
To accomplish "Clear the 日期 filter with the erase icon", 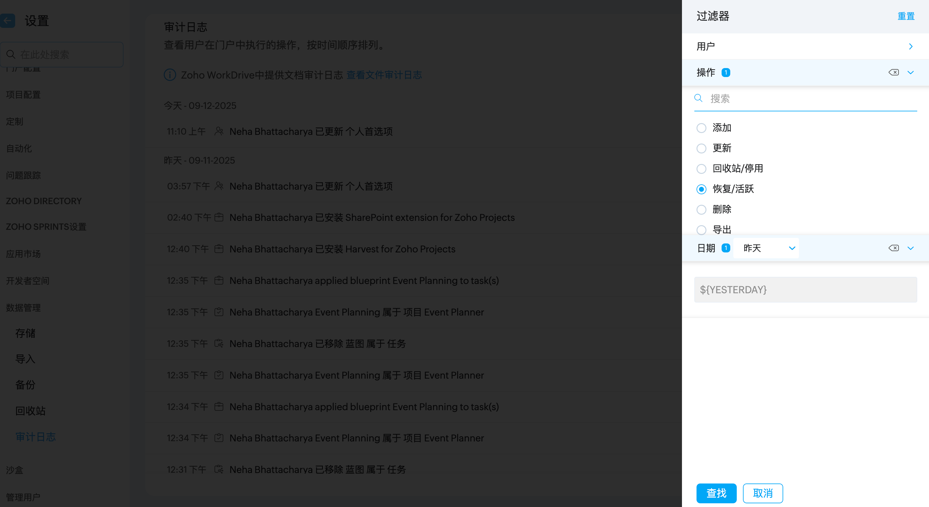I will (893, 248).
